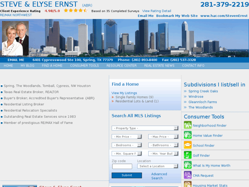This screenshot has height=187, width=249.
Task: Click the What Is My Home Worth icon
Action: pos(188,165)
